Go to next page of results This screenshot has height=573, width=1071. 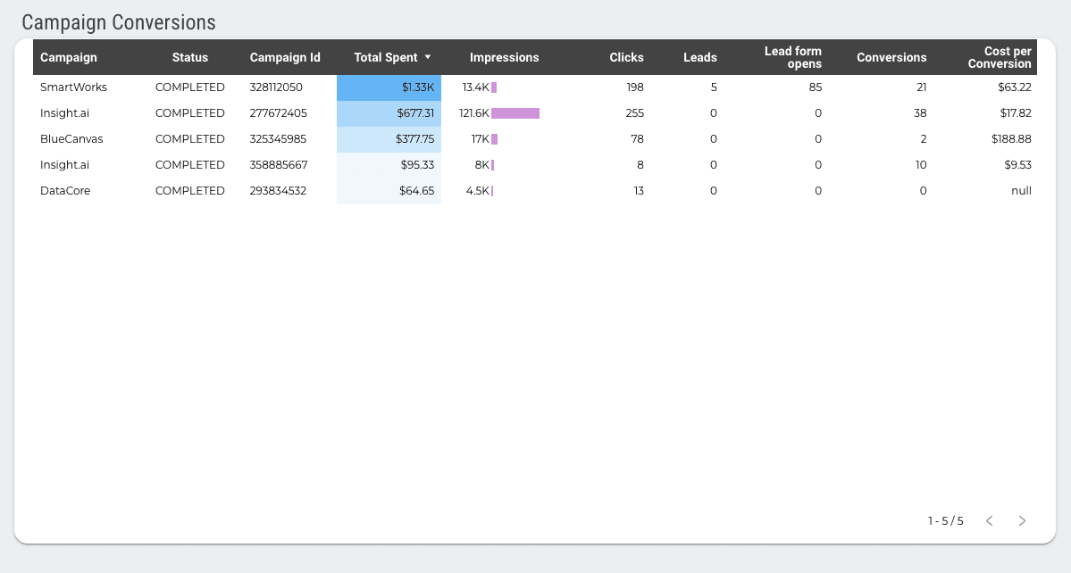coord(1023,521)
